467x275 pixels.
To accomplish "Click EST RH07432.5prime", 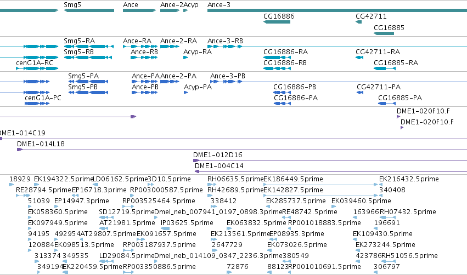I will 408,212.
